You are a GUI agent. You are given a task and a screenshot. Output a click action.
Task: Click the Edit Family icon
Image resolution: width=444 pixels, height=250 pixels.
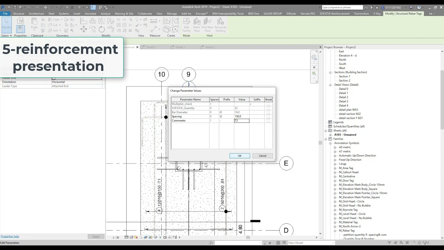187,25
